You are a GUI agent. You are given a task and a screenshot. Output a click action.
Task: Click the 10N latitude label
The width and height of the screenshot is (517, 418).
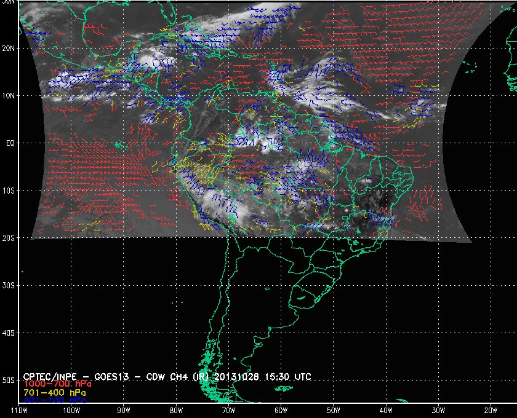[x=9, y=96]
